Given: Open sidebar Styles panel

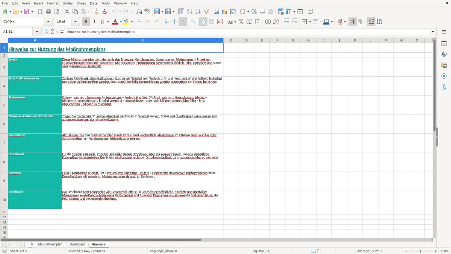Looking at the screenshot, I should [x=444, y=55].
